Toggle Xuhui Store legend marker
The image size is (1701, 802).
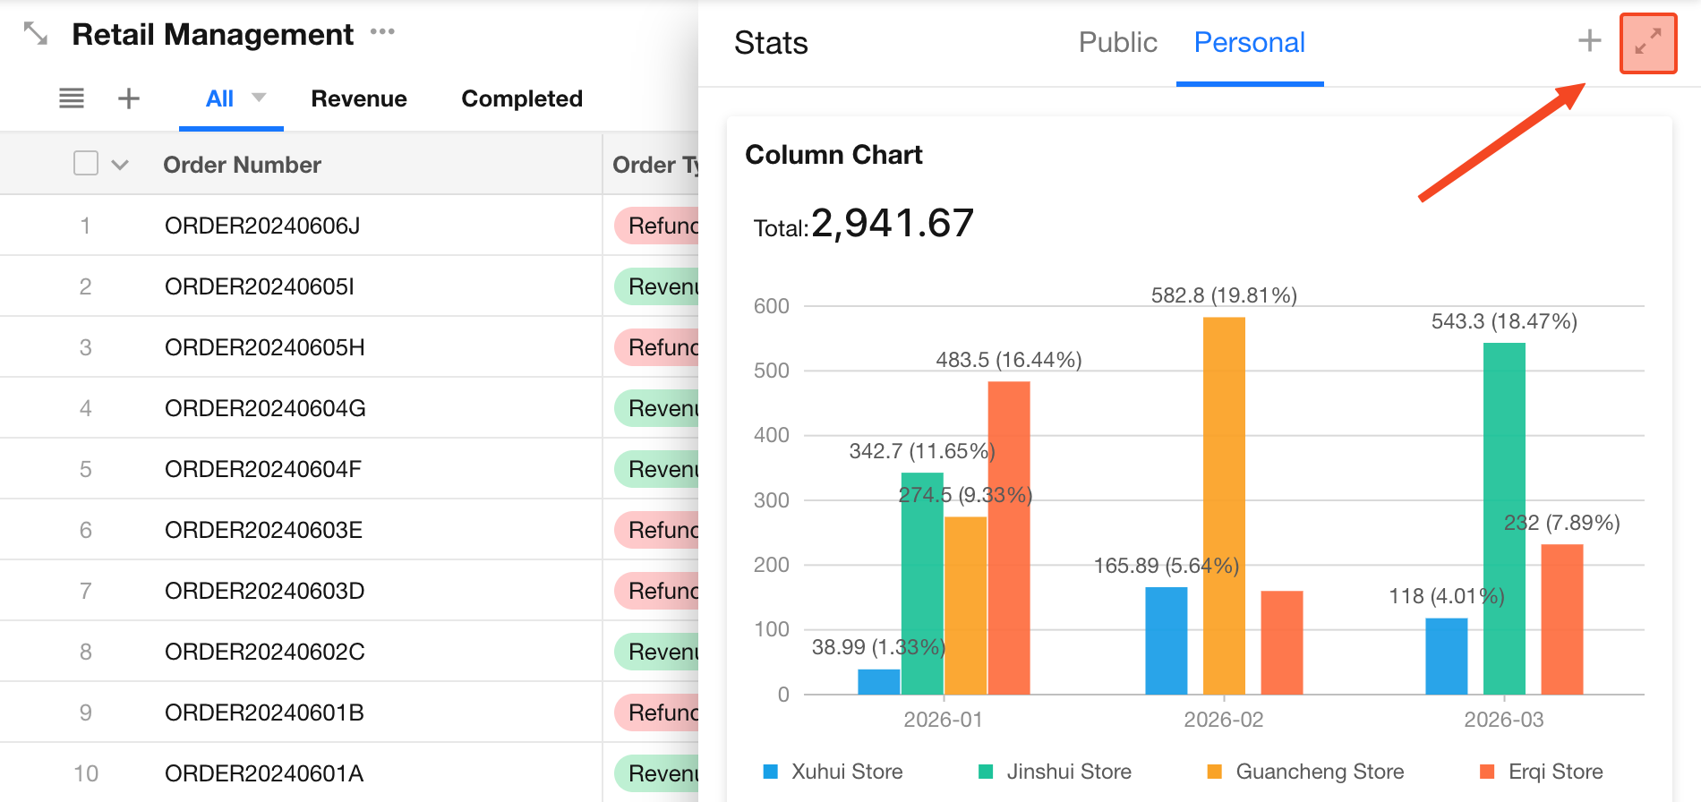(x=770, y=772)
